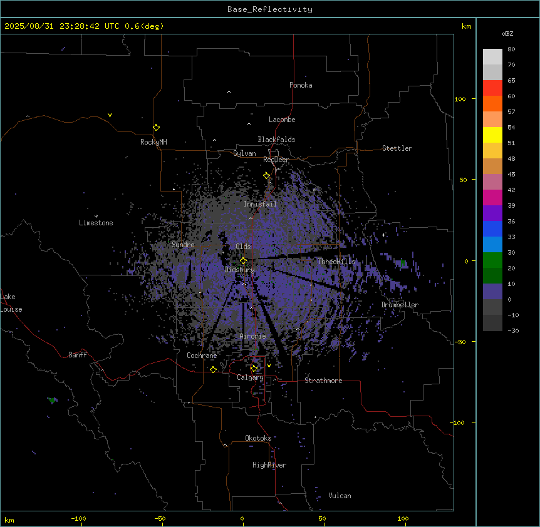Click the HighRiver label
540x527 pixels.
[x=269, y=465]
